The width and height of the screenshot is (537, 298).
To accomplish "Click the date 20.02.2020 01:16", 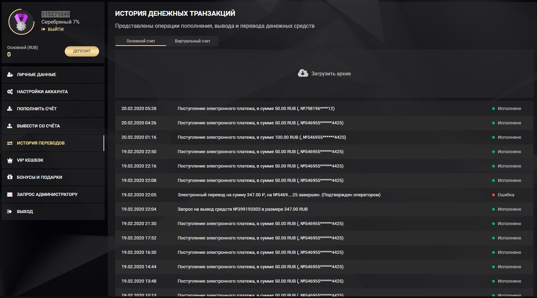I will click(x=139, y=137).
